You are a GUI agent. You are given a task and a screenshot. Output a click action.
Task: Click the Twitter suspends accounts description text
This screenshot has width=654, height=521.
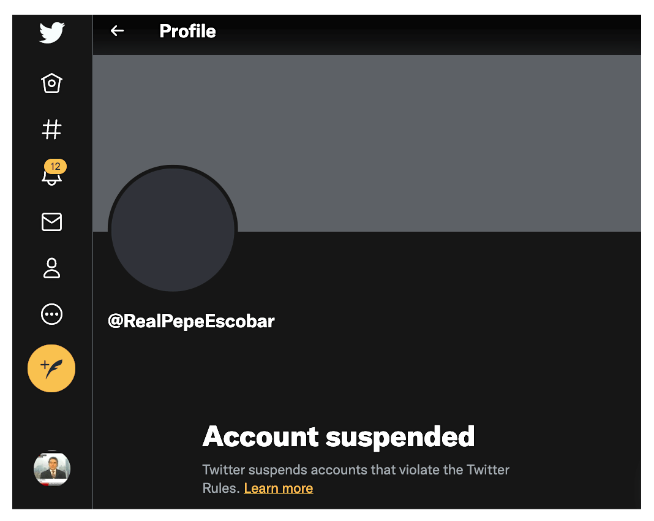356,479
